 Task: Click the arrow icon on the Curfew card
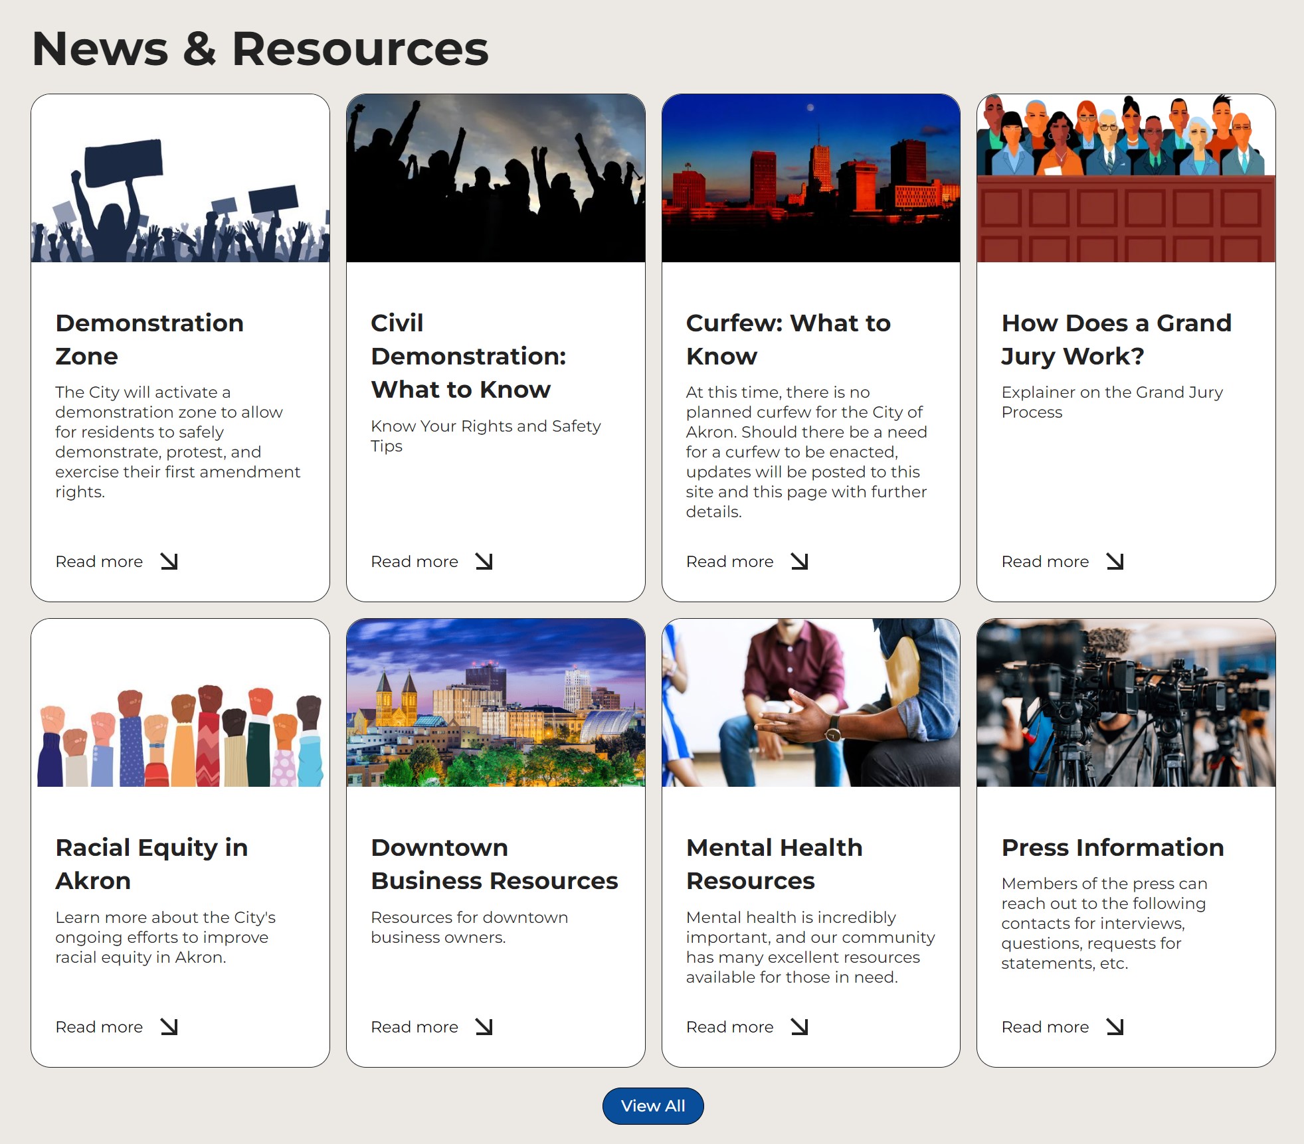tap(800, 562)
